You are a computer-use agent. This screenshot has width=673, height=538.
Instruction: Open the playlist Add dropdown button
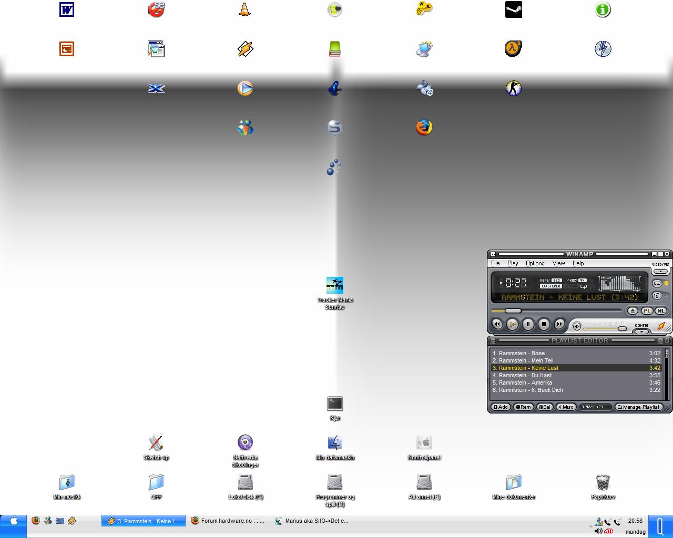[501, 407]
